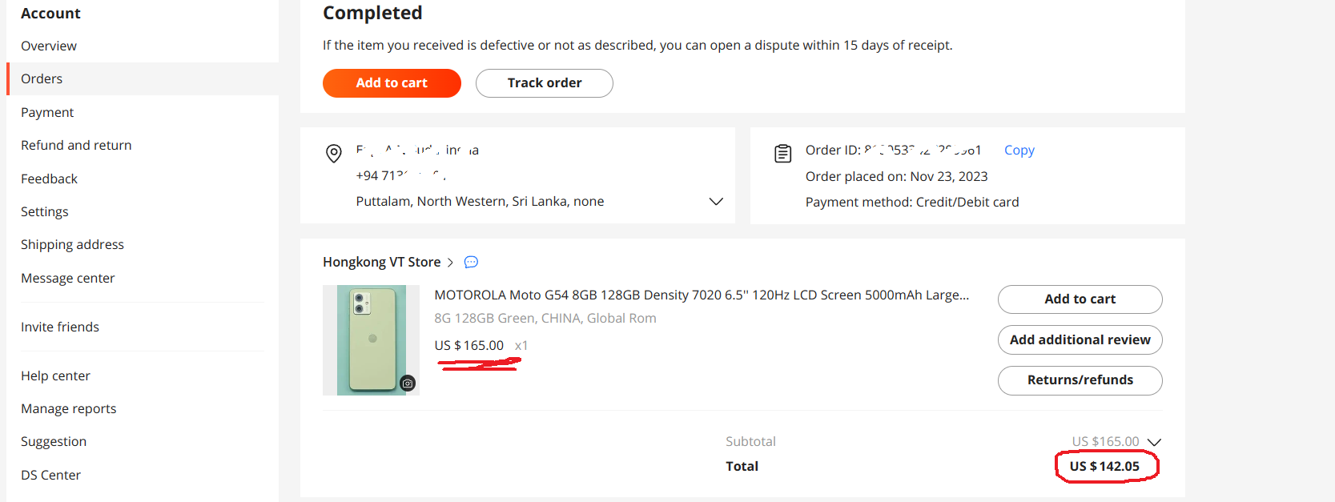Expand the shipping address details chevron
1335x502 pixels.
coord(716,202)
